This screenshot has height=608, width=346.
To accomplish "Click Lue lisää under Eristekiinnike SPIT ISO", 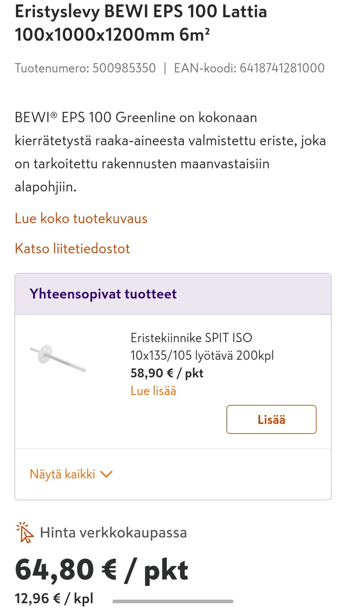I will 153,391.
